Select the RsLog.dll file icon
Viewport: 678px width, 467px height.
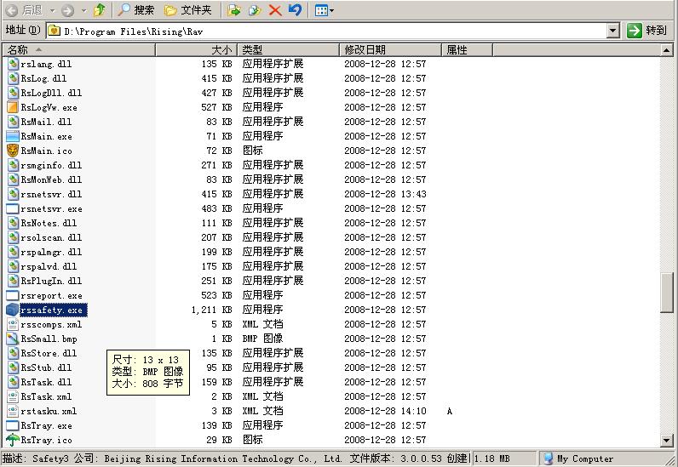point(13,78)
